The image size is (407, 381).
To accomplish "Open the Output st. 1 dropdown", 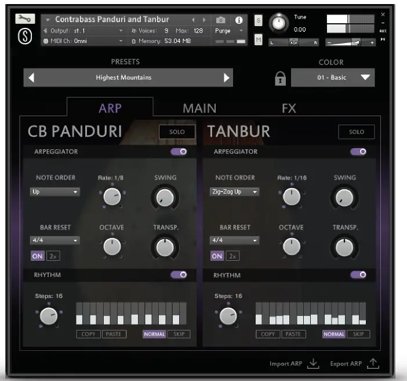I will pyautogui.click(x=83, y=31).
